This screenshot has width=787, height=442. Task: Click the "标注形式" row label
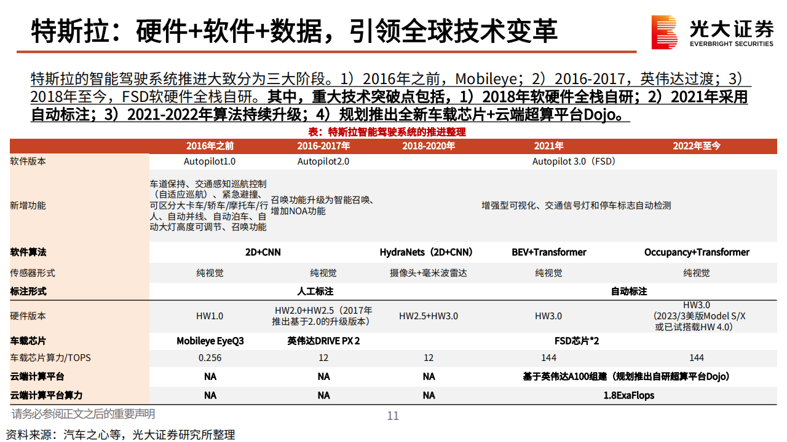pyautogui.click(x=28, y=292)
